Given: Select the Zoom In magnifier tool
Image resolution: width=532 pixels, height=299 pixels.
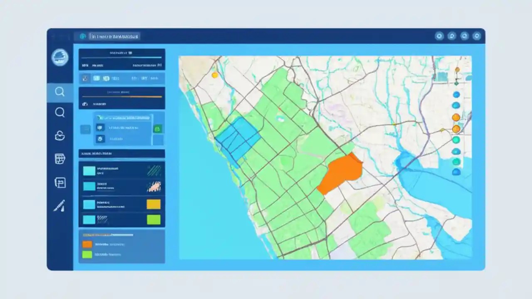Looking at the screenshot, I should [60, 92].
